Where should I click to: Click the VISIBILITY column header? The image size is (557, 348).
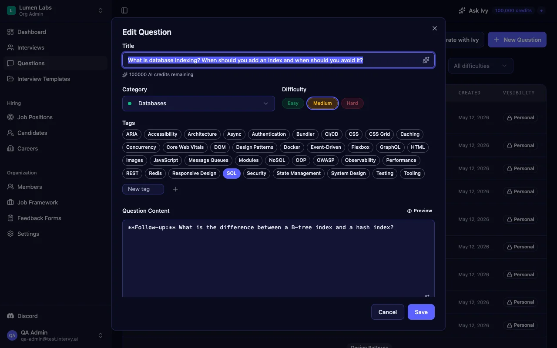[519, 93]
